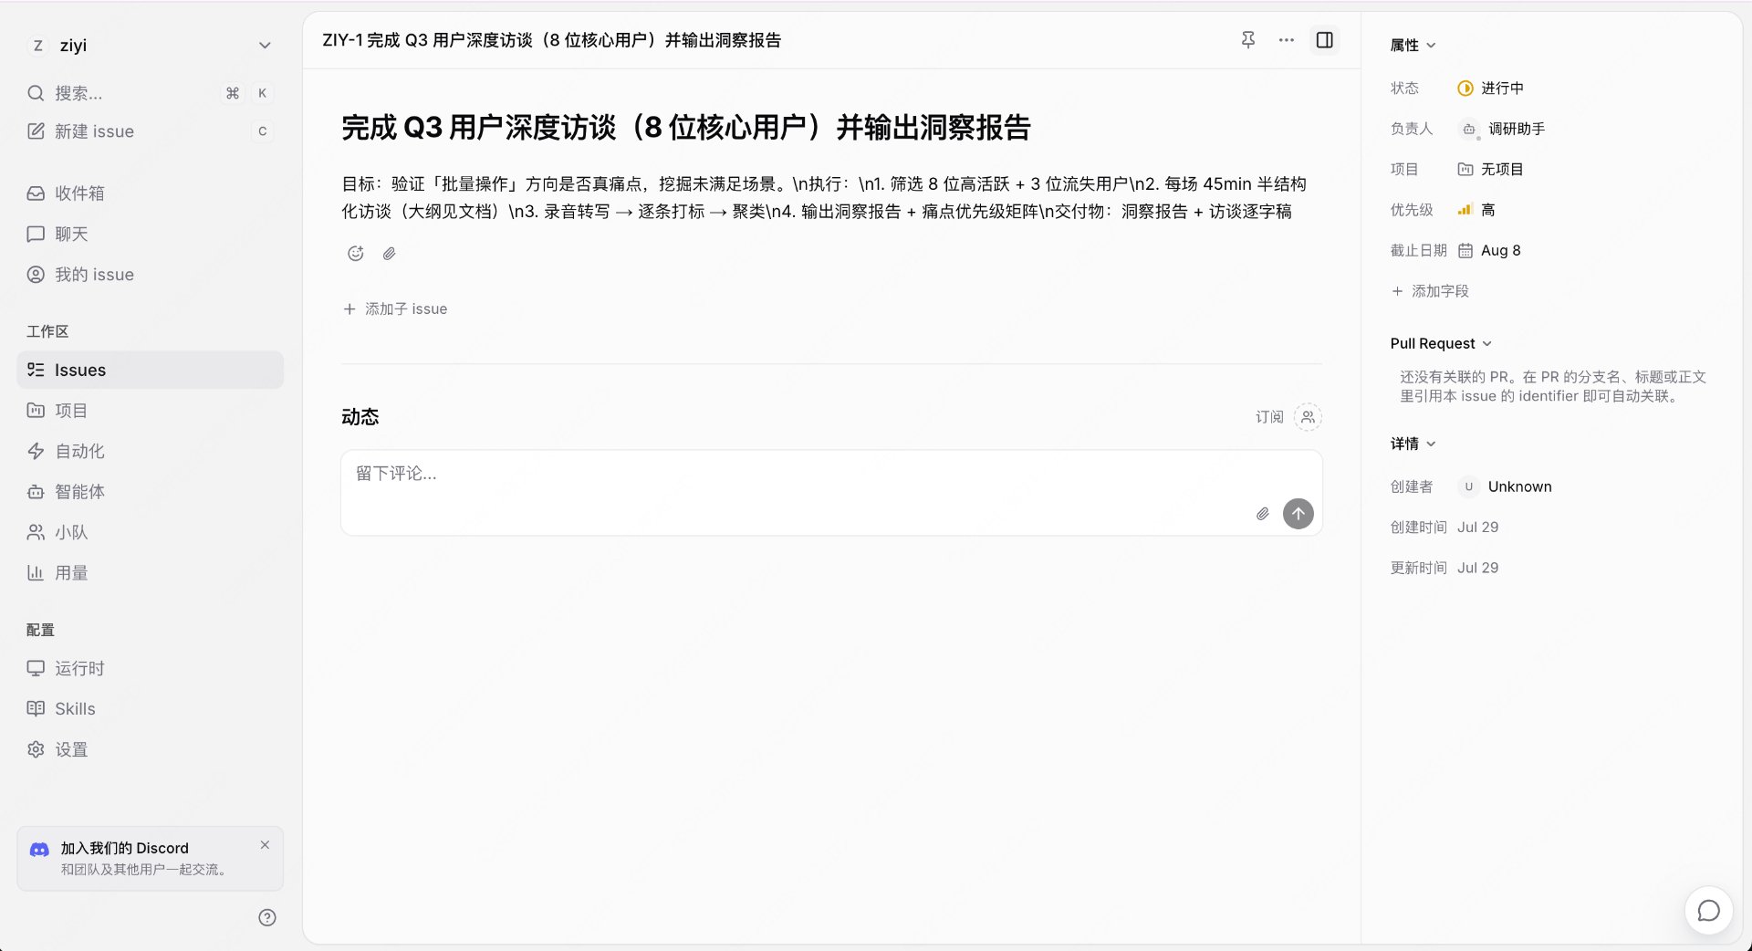Click 添加子 issue button
This screenshot has width=1752, height=951.
click(395, 309)
